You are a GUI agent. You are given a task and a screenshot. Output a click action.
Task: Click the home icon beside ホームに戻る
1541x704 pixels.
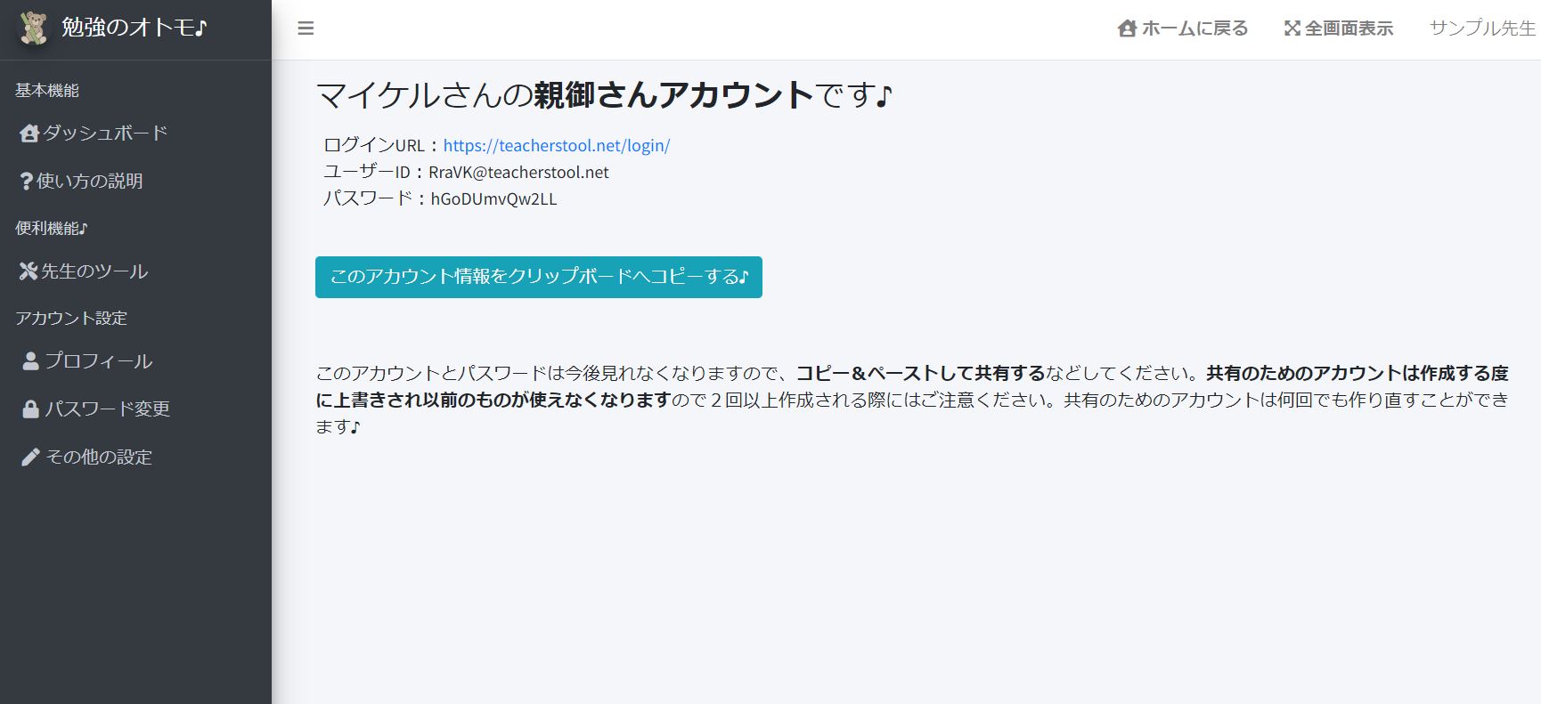[1127, 28]
